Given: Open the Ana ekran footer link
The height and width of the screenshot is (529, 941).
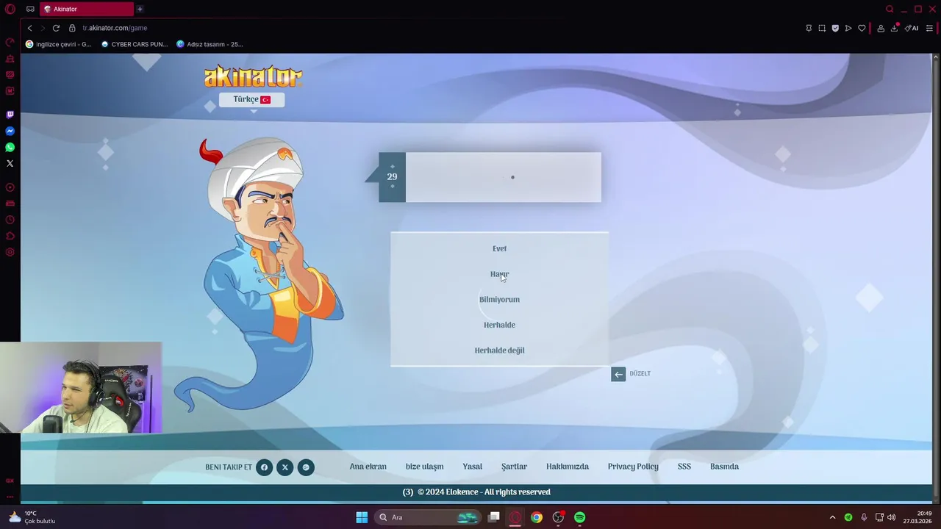Looking at the screenshot, I should pos(368,467).
